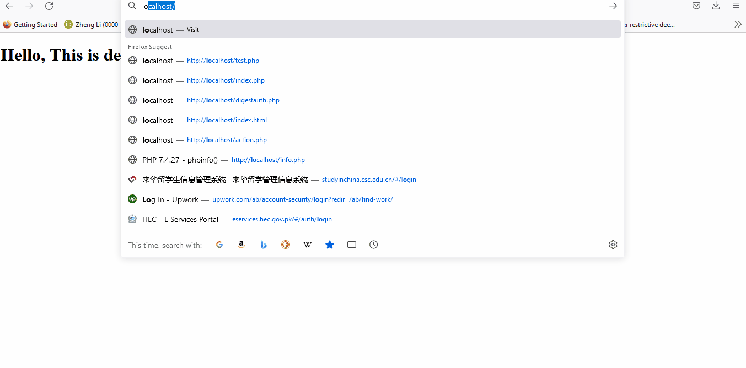Search only in History clock icon
Viewport: 746px width, 368px height.
pos(374,245)
